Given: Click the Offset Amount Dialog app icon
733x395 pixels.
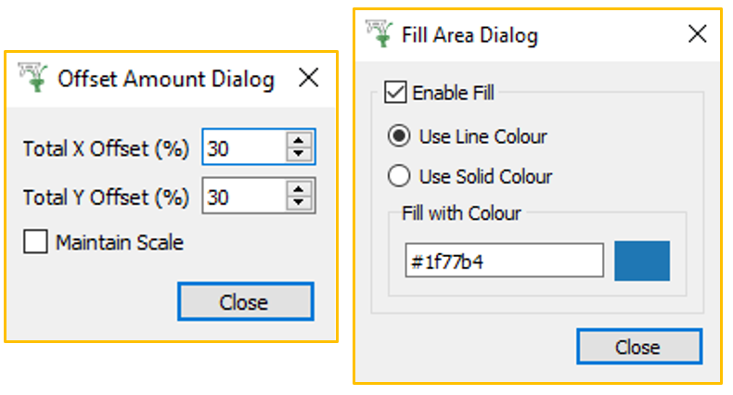Looking at the screenshot, I should coord(35,79).
